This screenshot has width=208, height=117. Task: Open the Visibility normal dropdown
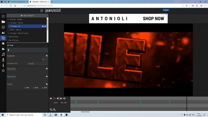pos(38,64)
